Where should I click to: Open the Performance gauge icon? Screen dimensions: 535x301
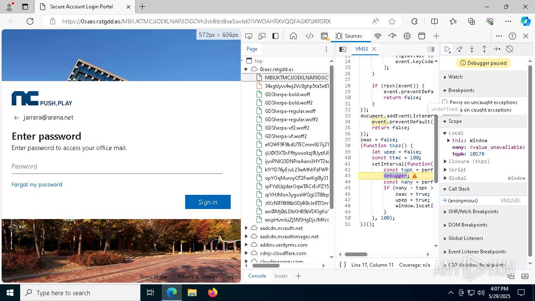[392, 36]
